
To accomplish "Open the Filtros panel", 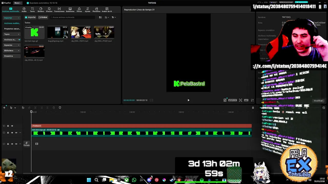I will pyautogui.click(x=79, y=10).
